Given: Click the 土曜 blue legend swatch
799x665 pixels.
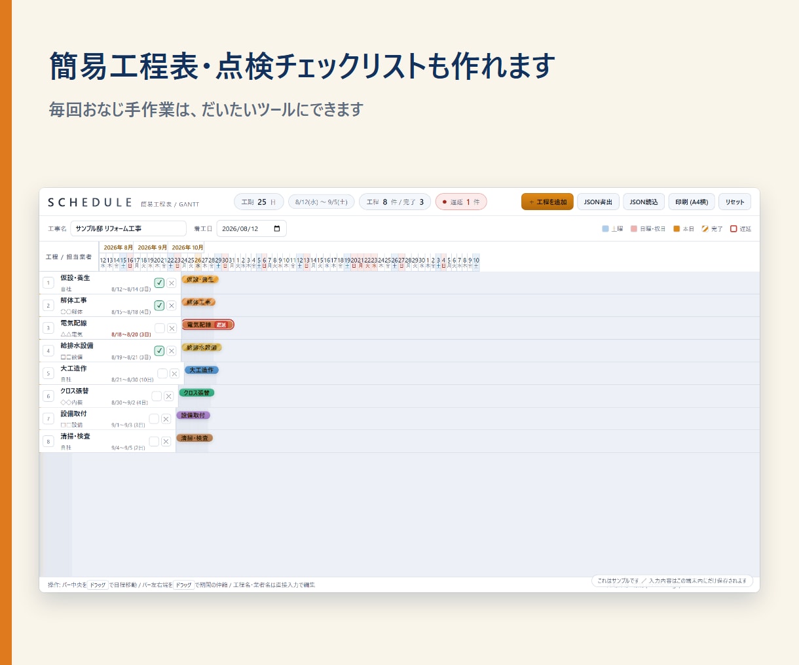Looking at the screenshot, I should point(605,228).
